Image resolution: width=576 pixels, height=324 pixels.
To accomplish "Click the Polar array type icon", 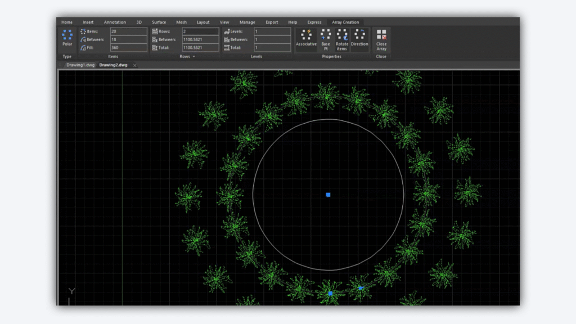I will pyautogui.click(x=67, y=35).
